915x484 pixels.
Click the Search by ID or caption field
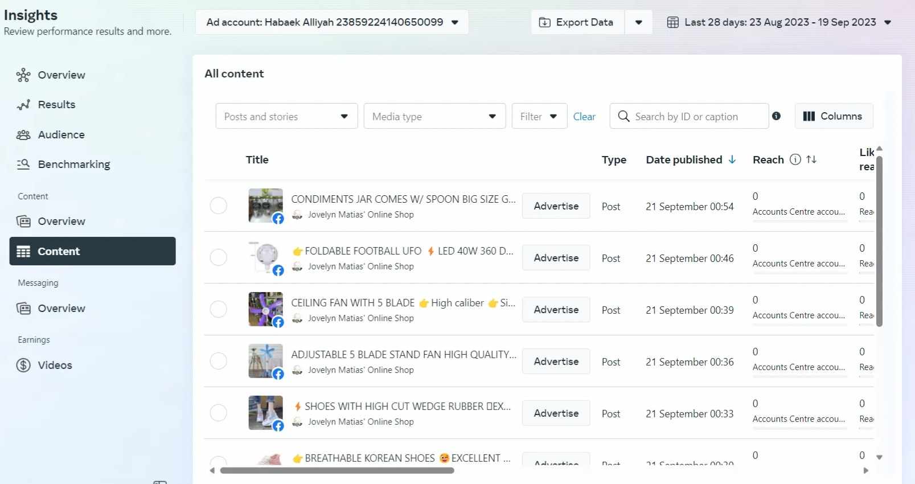coord(689,116)
